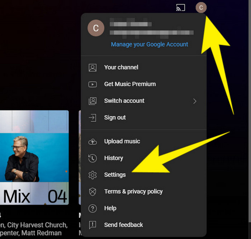Open Settings text label
251x239 pixels.
point(115,175)
